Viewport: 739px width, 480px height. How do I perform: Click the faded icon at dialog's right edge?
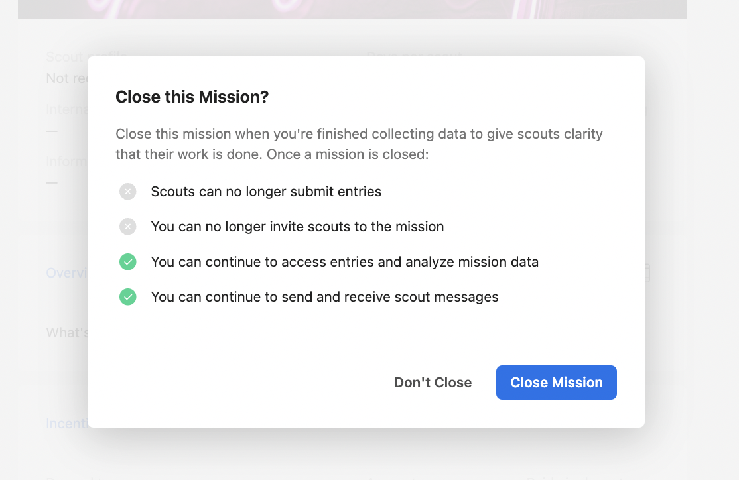(647, 272)
